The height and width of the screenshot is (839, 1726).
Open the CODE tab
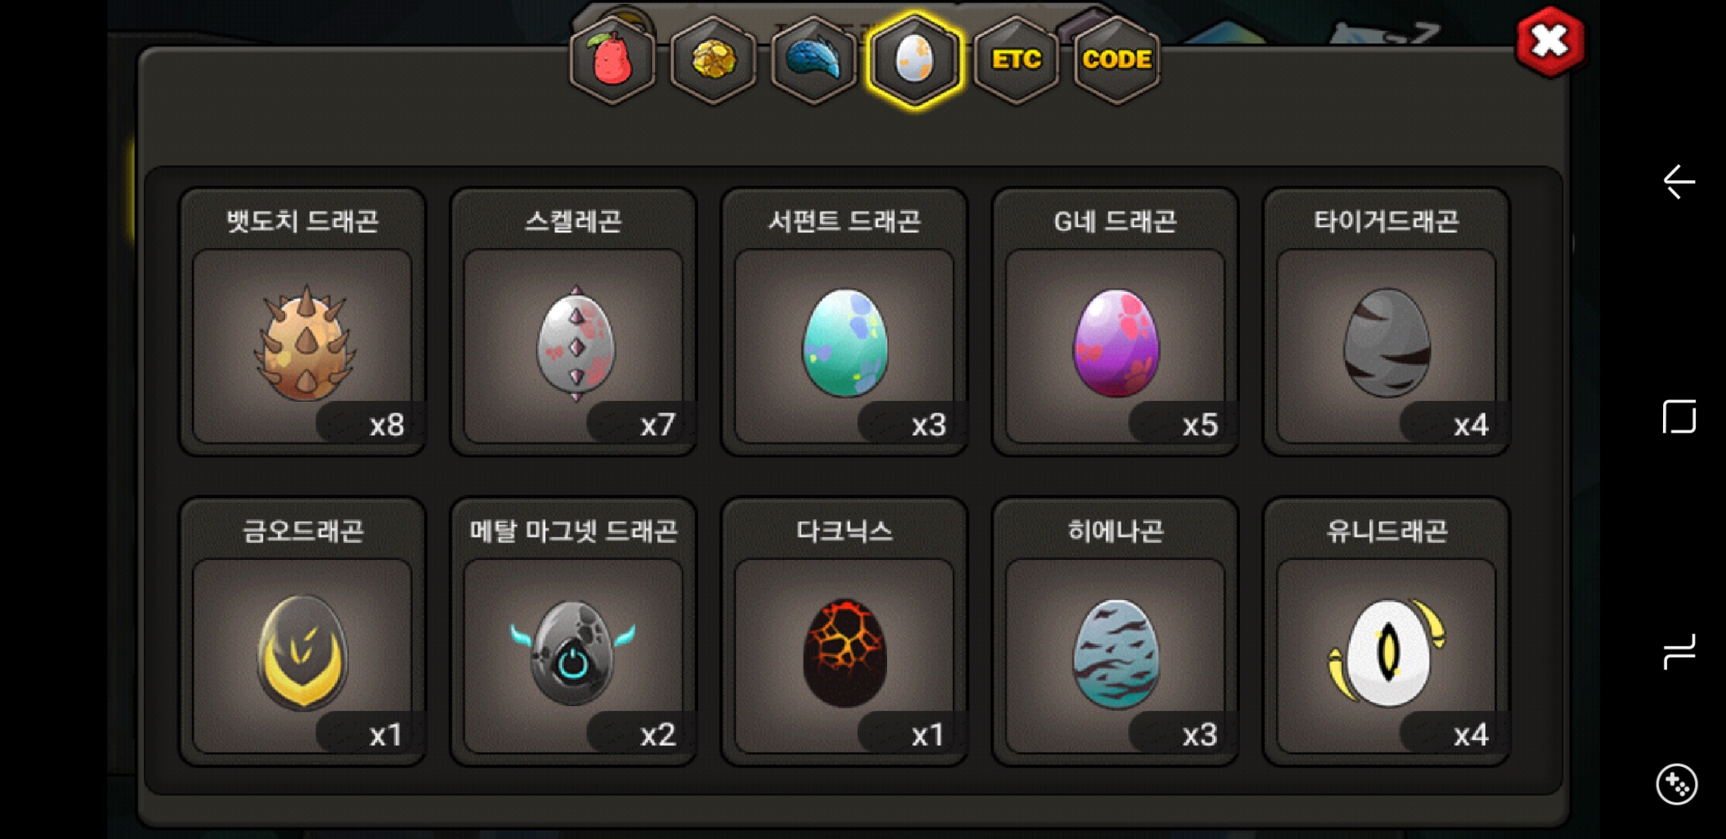pos(1116,59)
